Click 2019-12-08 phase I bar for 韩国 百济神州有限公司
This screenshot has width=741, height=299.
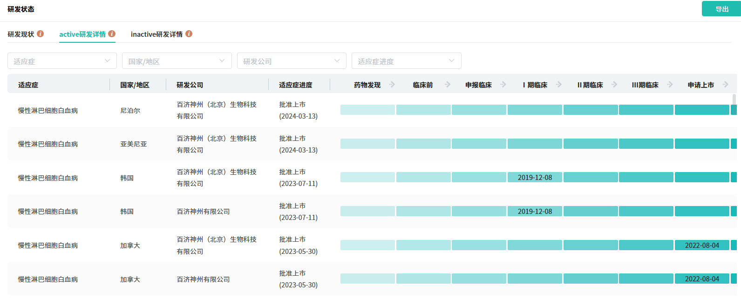535,212
